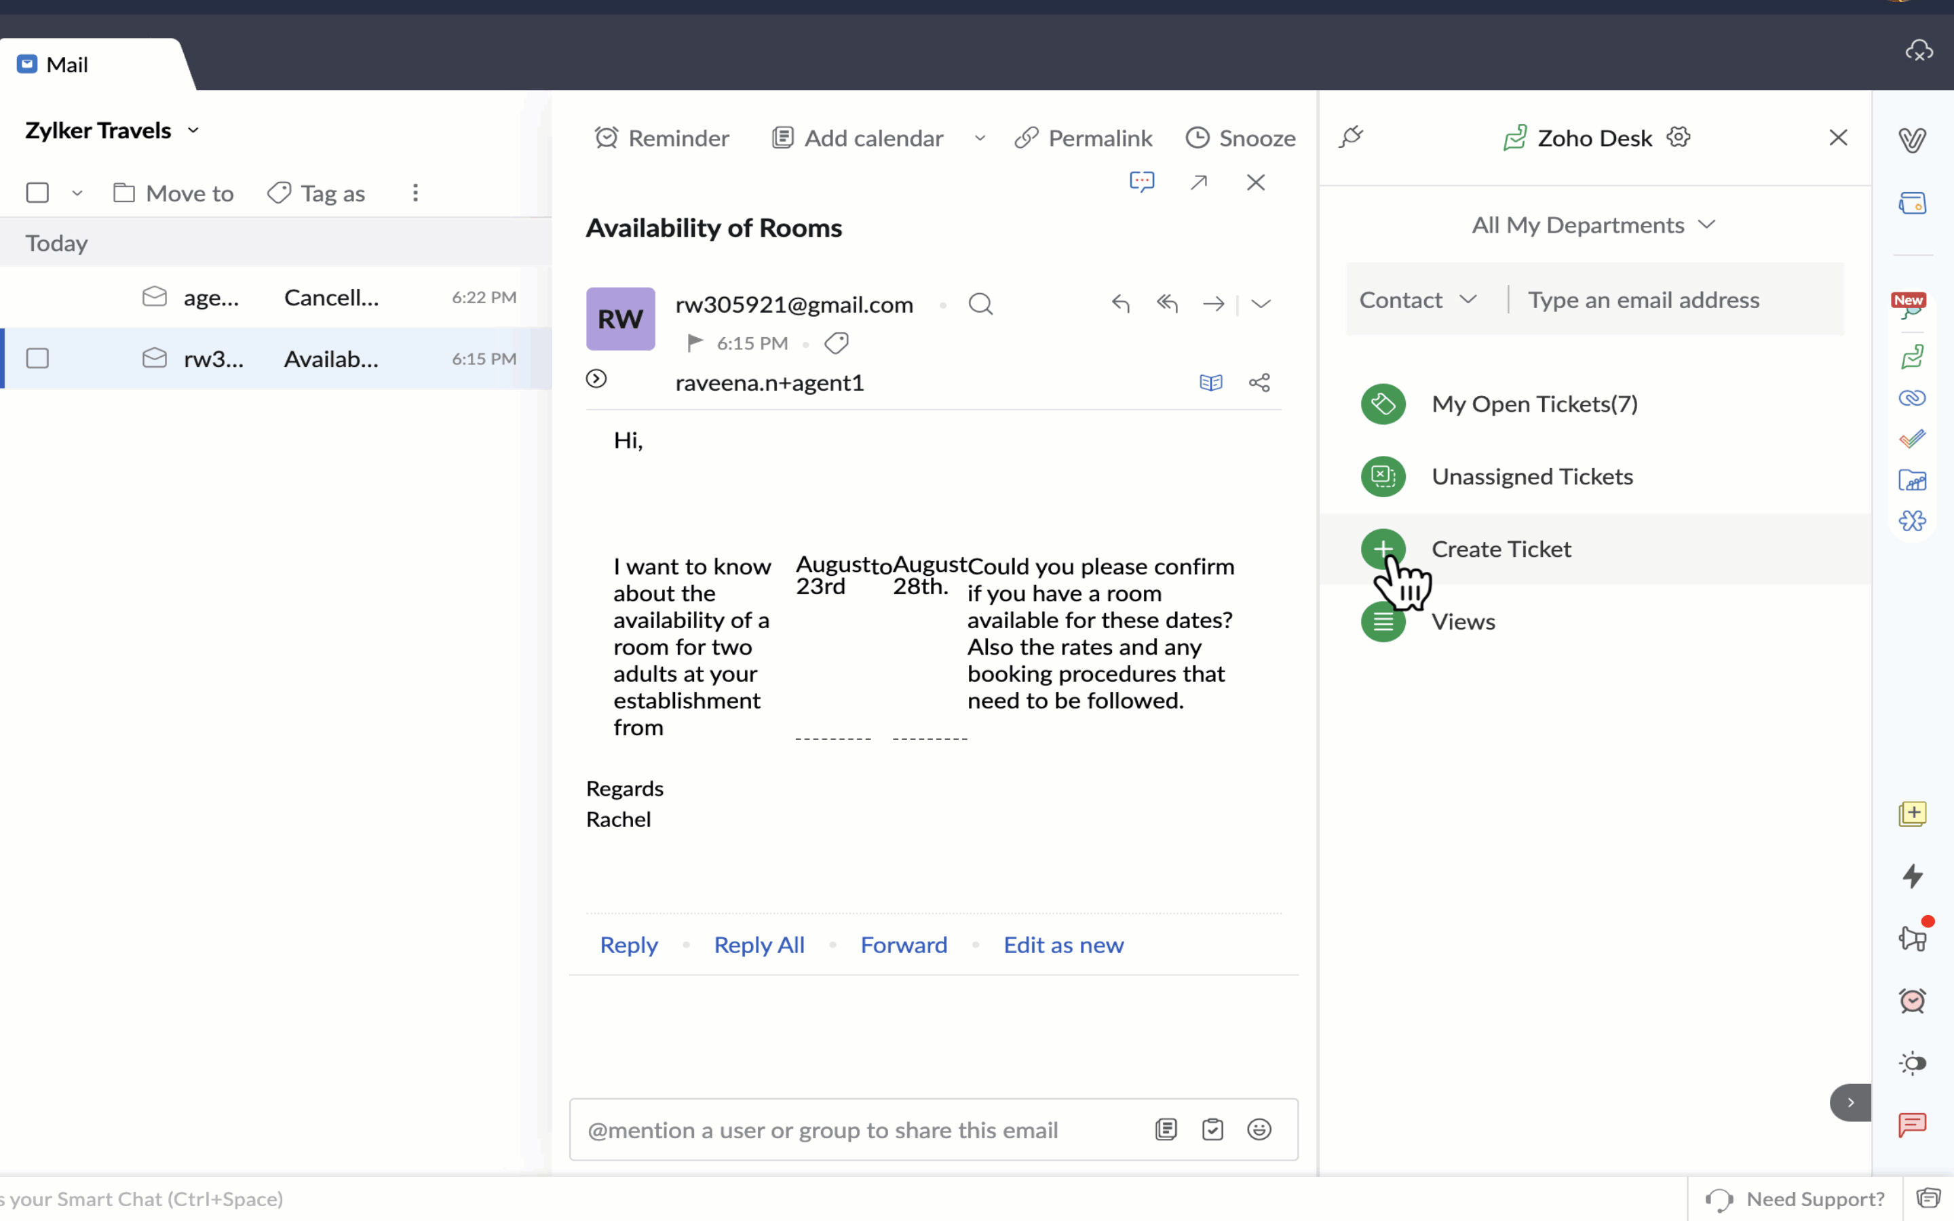Select Create Ticket in Zoho Desk panel
The image size is (1954, 1221).
point(1500,549)
